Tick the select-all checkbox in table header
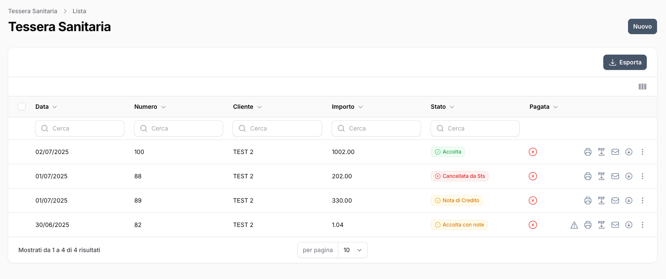Screen dimensions: 666x279 pos(22,107)
